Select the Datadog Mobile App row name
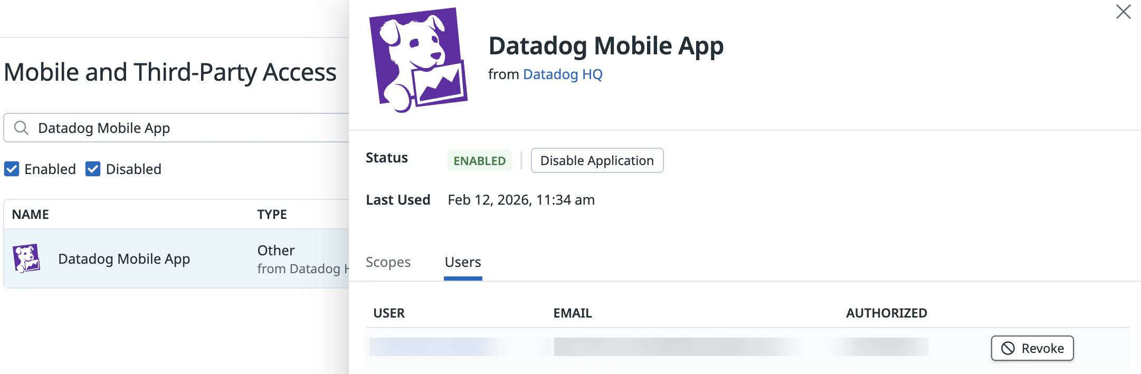The image size is (1141, 374). click(124, 258)
